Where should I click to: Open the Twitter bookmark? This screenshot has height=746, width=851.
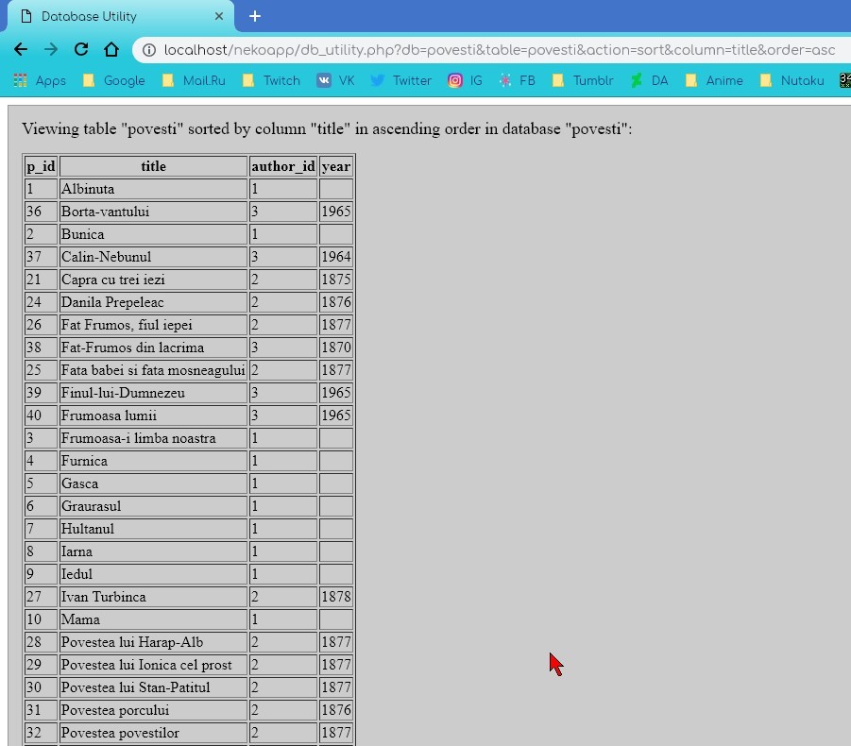(400, 81)
